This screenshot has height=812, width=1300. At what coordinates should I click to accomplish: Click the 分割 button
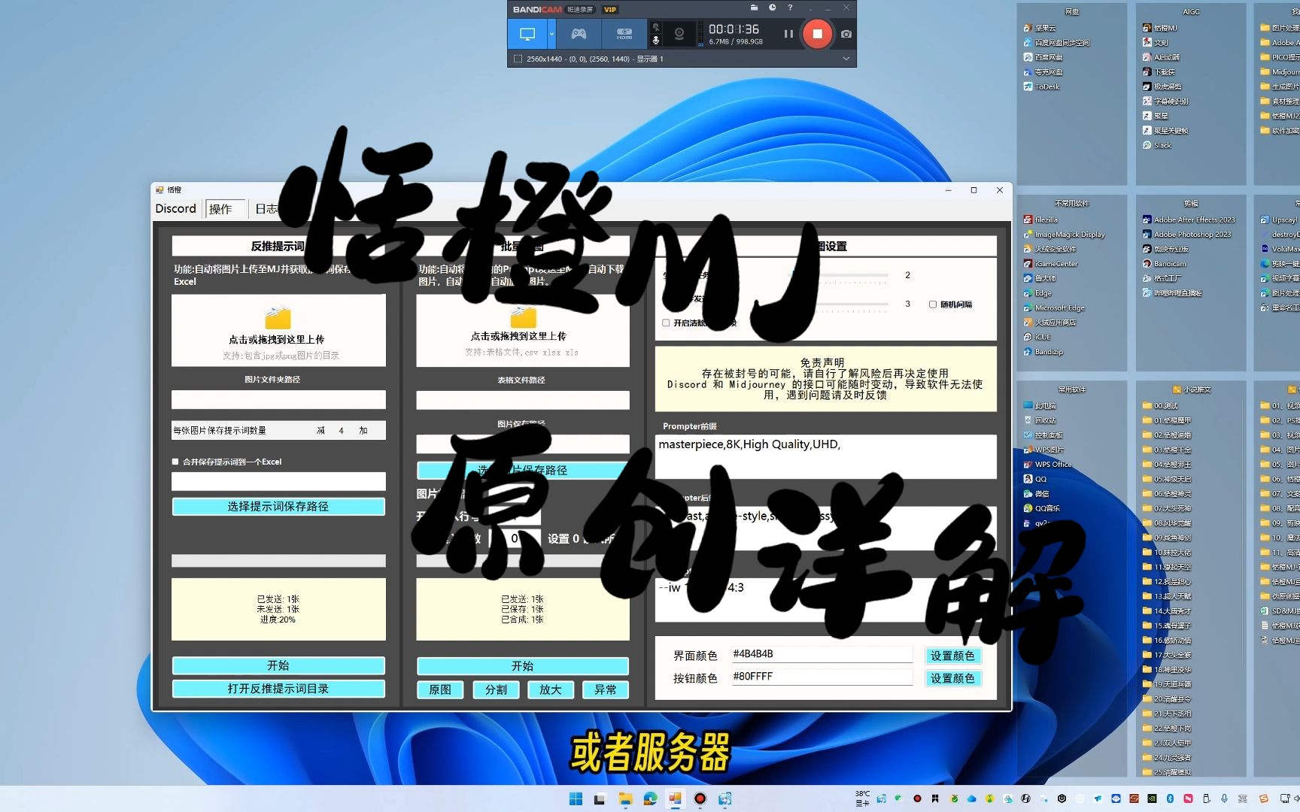click(496, 689)
